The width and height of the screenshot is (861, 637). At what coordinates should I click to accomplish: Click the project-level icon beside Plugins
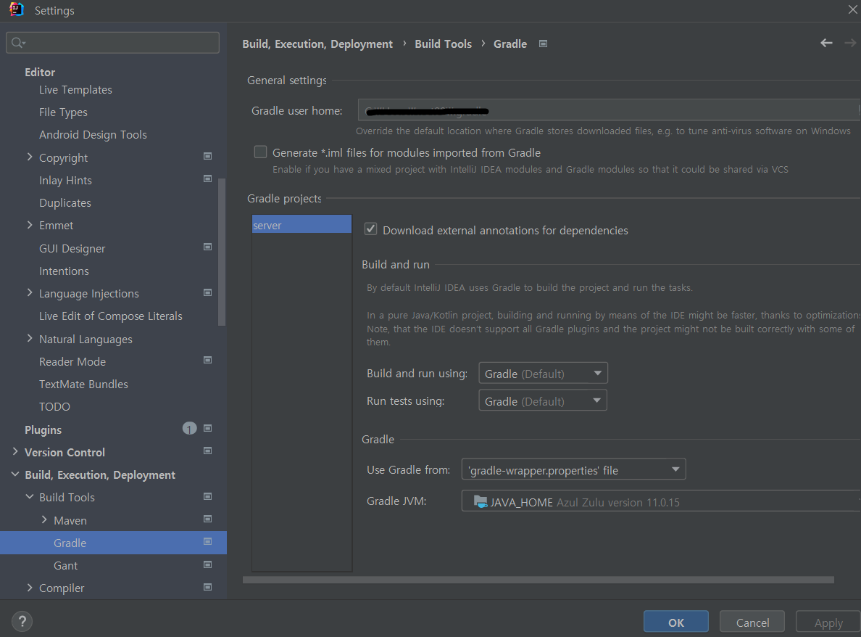(207, 429)
